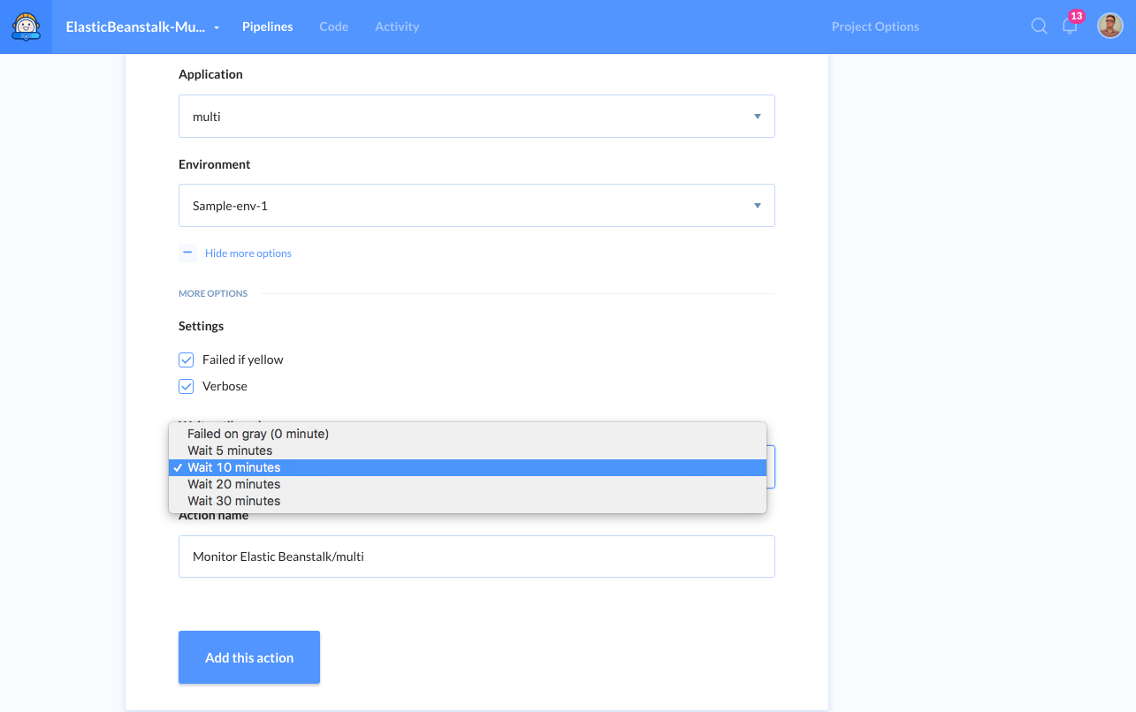Click the minus icon beside Hide more options
This screenshot has width=1136, height=712.
tap(187, 254)
